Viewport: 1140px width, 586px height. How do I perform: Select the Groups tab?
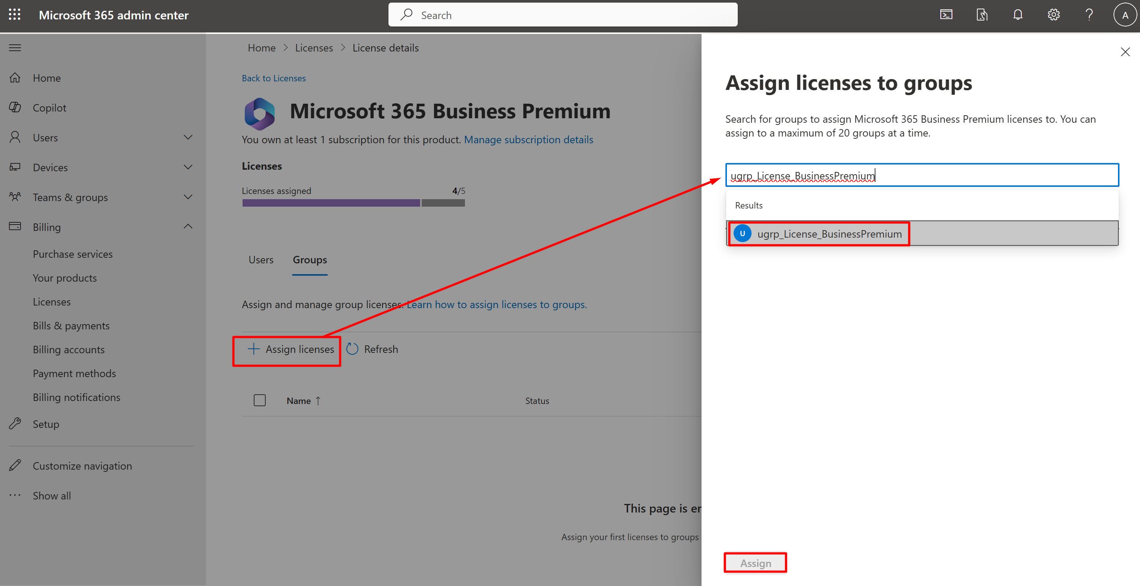click(x=310, y=260)
